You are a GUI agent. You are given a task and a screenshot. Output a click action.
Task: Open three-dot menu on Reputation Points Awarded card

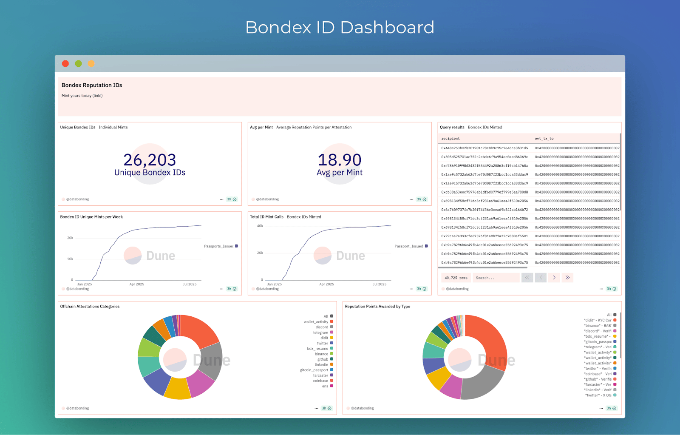tap(601, 408)
